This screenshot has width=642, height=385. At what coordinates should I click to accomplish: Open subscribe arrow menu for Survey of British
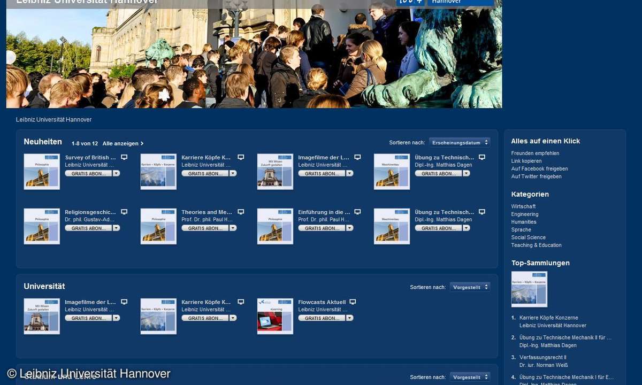coord(116,173)
